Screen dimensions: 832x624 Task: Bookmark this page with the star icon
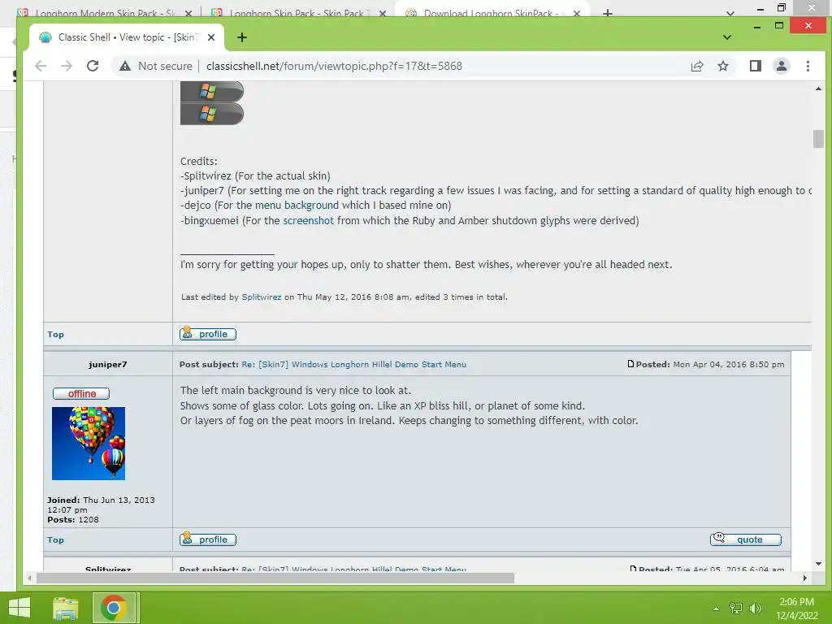coord(722,66)
